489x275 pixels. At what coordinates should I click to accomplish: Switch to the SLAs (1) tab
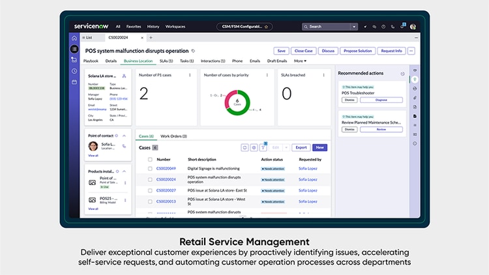166,61
